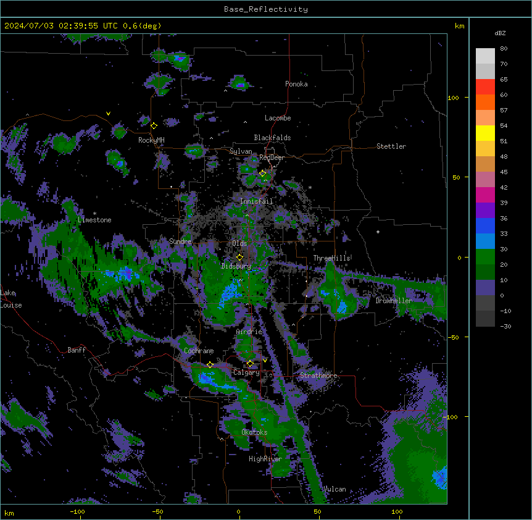Click the yellow V marker east of Calgary
Viewport: 532px width, 520px height.
point(265,361)
